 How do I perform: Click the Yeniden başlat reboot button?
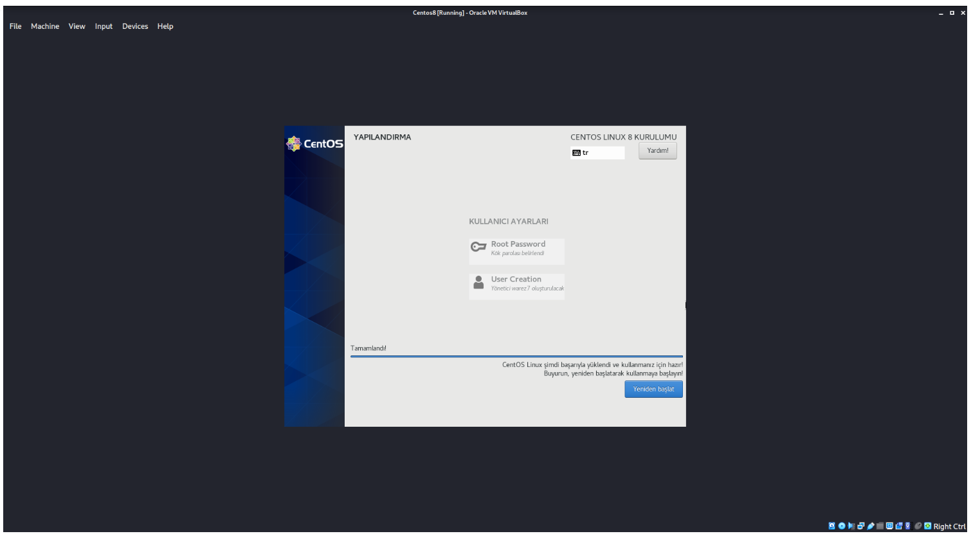[653, 389]
